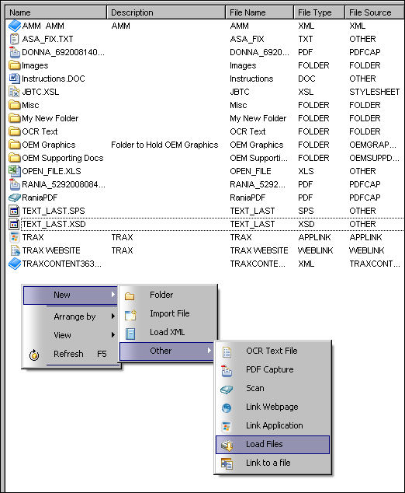
Task: Choose Load Files from Other submenu
Action: tap(272, 444)
